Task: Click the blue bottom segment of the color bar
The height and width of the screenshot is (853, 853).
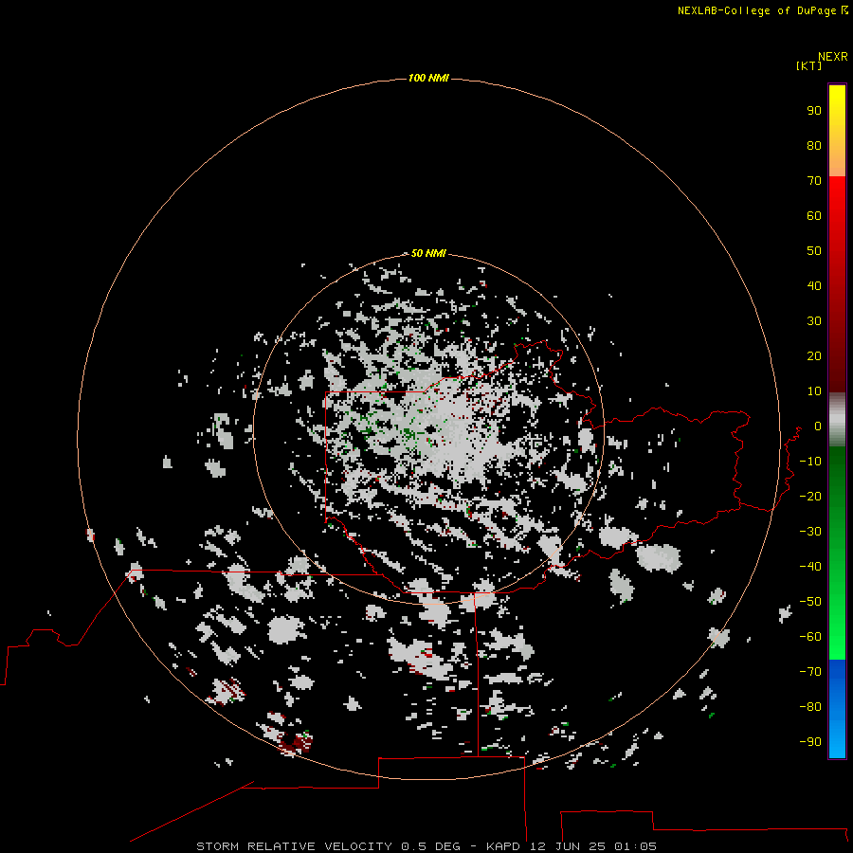Action: pyautogui.click(x=837, y=709)
